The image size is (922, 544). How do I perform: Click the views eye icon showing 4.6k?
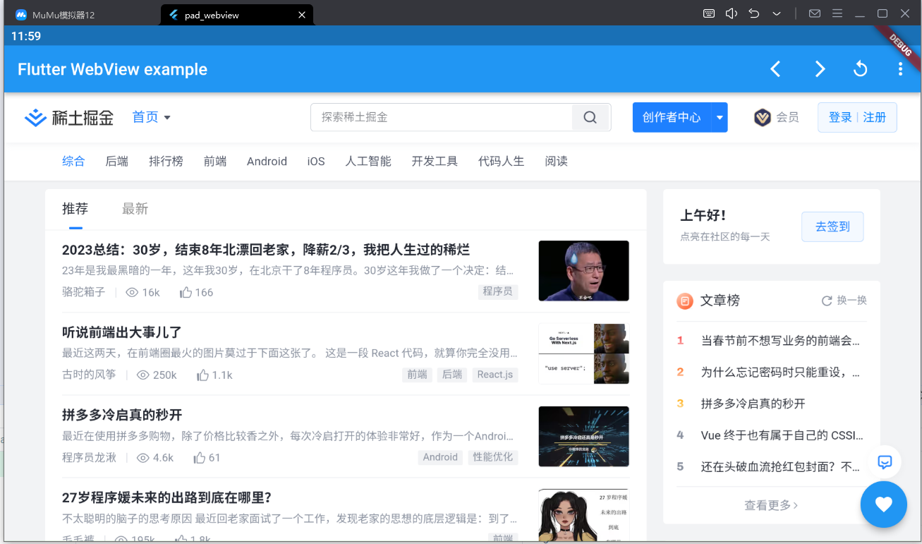click(142, 457)
